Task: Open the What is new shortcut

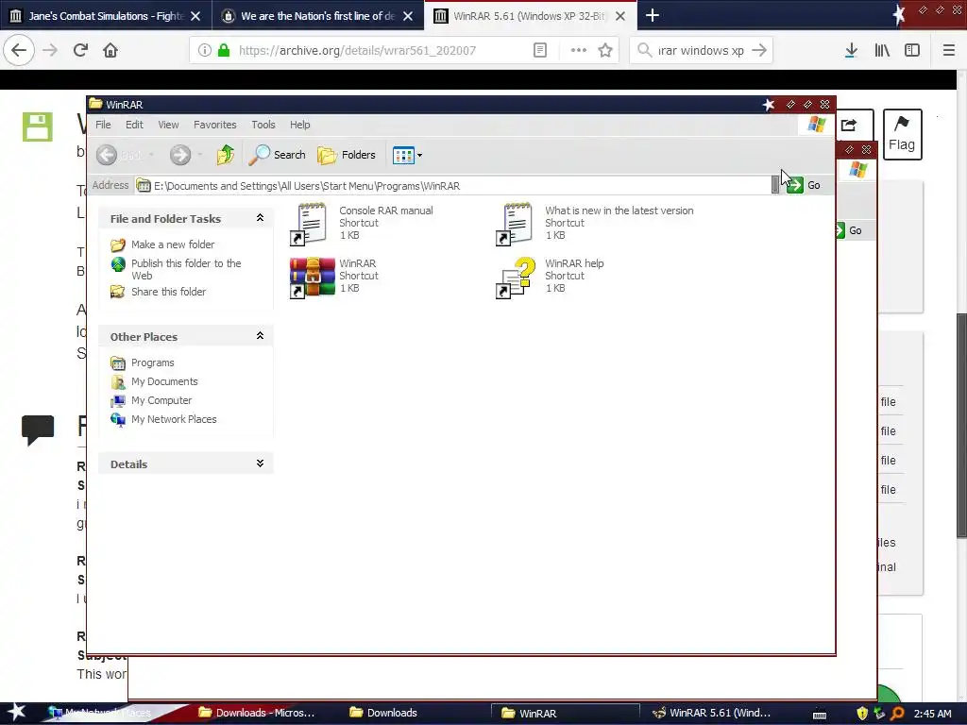Action: coord(596,223)
